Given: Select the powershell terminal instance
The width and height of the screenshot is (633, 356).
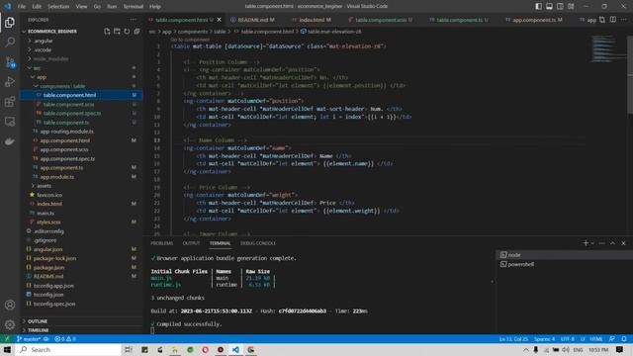Looking at the screenshot, I should (564, 264).
